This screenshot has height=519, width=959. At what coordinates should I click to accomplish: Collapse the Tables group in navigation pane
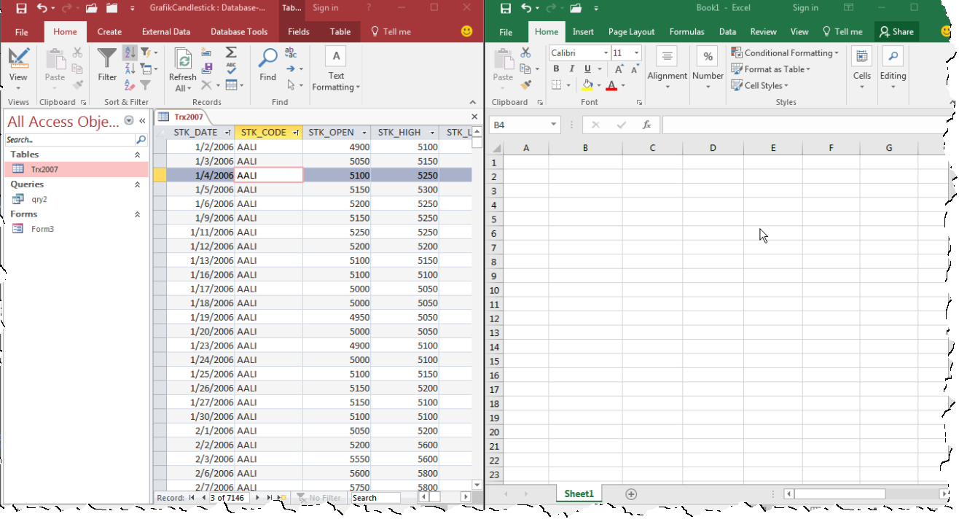tap(137, 155)
